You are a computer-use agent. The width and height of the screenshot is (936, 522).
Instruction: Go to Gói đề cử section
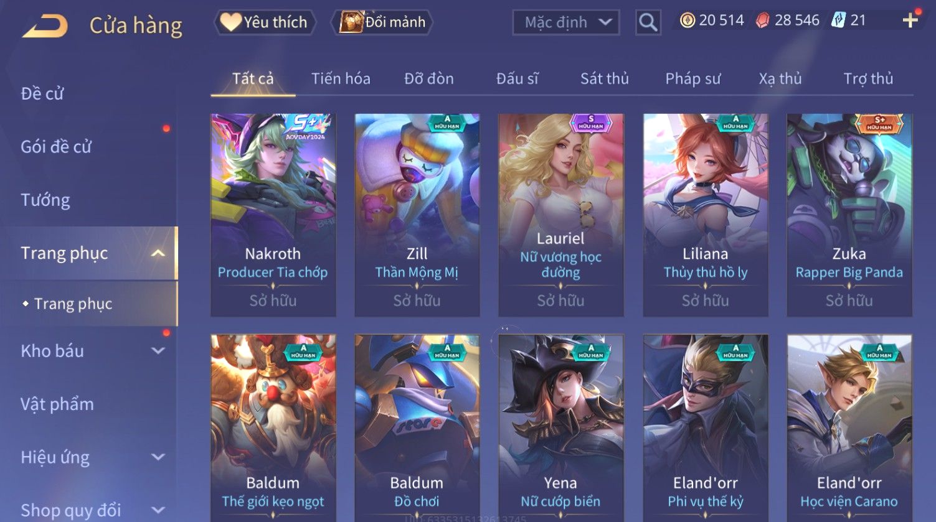pos(56,147)
